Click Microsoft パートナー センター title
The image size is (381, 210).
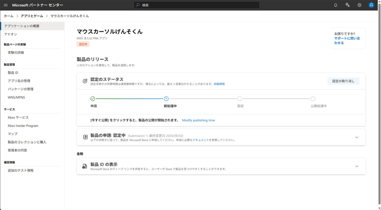click(x=37, y=5)
